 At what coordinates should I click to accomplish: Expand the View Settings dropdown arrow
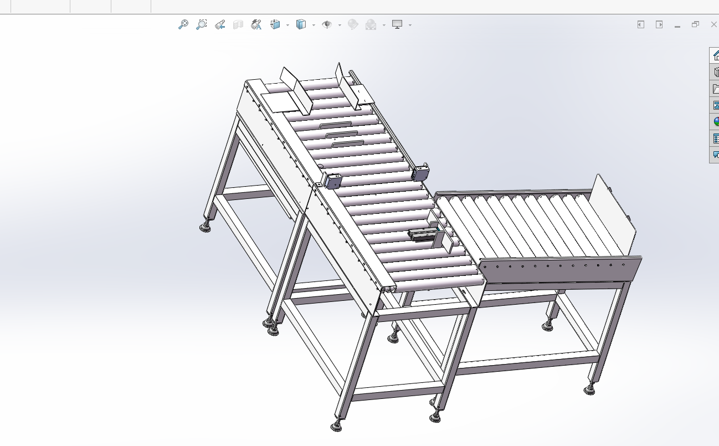coord(410,25)
